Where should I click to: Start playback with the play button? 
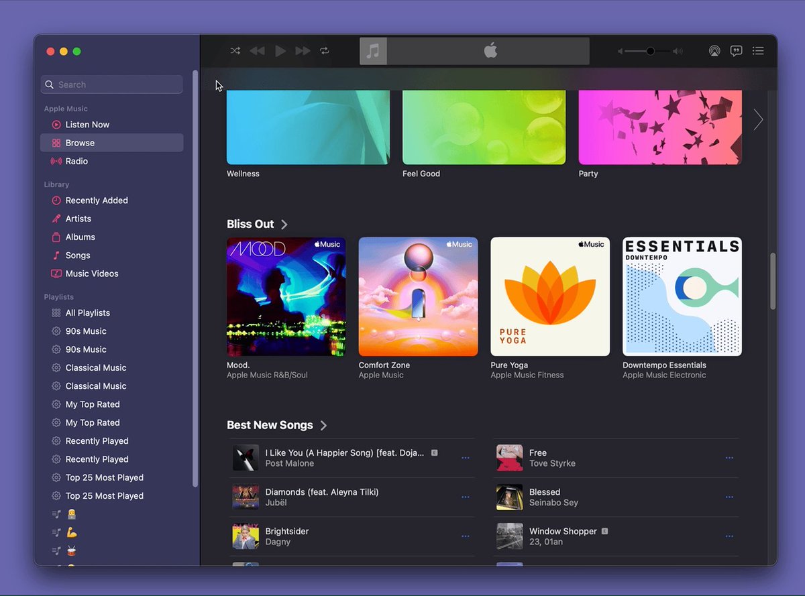tap(280, 51)
